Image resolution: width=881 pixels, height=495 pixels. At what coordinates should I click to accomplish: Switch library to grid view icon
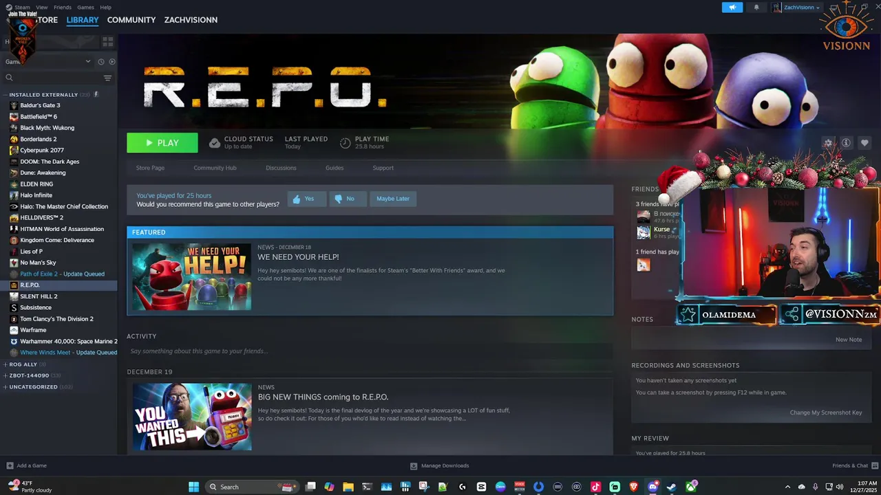click(x=107, y=42)
